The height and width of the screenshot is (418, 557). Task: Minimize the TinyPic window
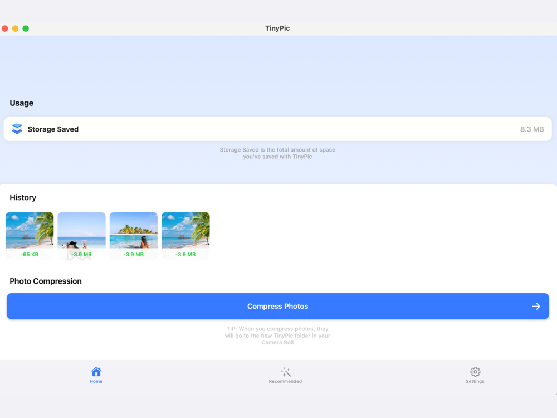click(15, 28)
